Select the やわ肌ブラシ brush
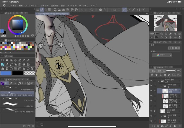Image resolution: width=184 pixels, height=128 pixels. click(x=17, y=105)
